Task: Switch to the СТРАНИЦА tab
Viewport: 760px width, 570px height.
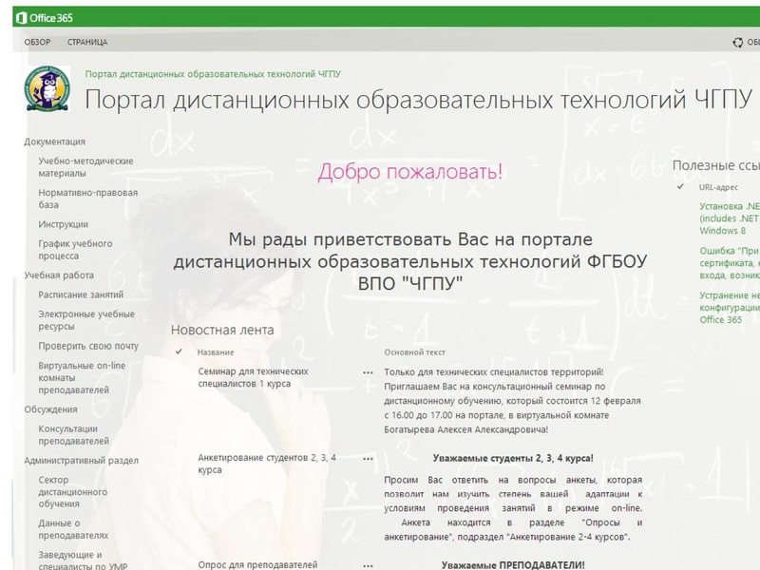Action: point(88,42)
